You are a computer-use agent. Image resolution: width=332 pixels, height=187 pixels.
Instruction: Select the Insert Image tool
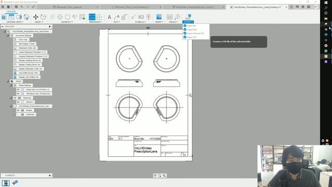coord(159,17)
